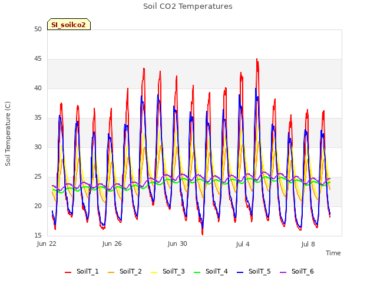Click the Jun 22 x-axis tick label
Viewport: 377px width, 283px height.
click(x=47, y=243)
